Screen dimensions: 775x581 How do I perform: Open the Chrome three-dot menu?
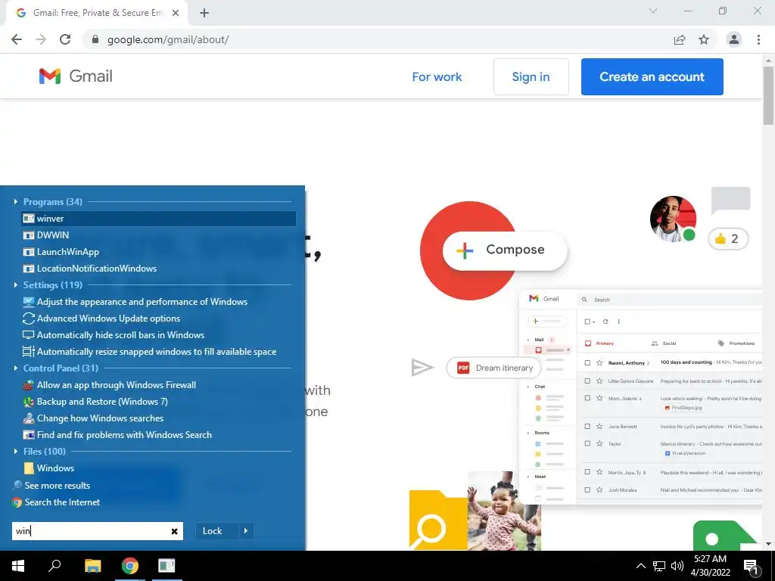[758, 39]
